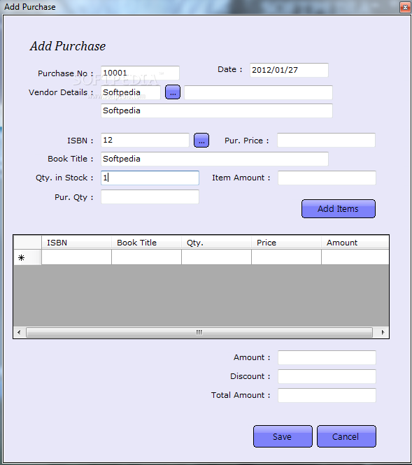Click the ISBN column header

(x=76, y=243)
